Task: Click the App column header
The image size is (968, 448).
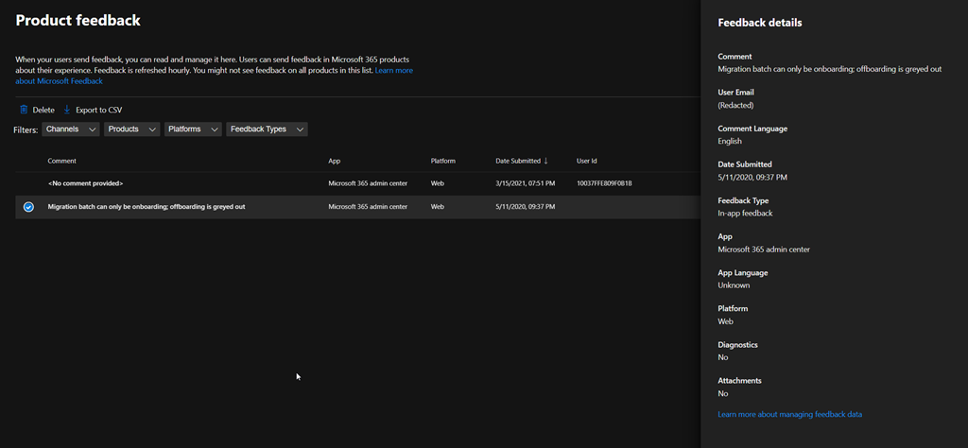Action: [x=335, y=161]
